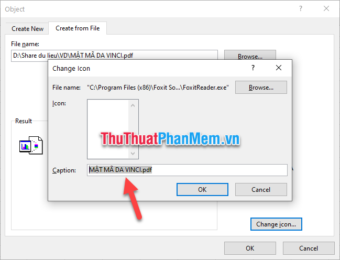This screenshot has height=260, width=340.
Task: Switch to the Create New tab
Action: point(28,29)
